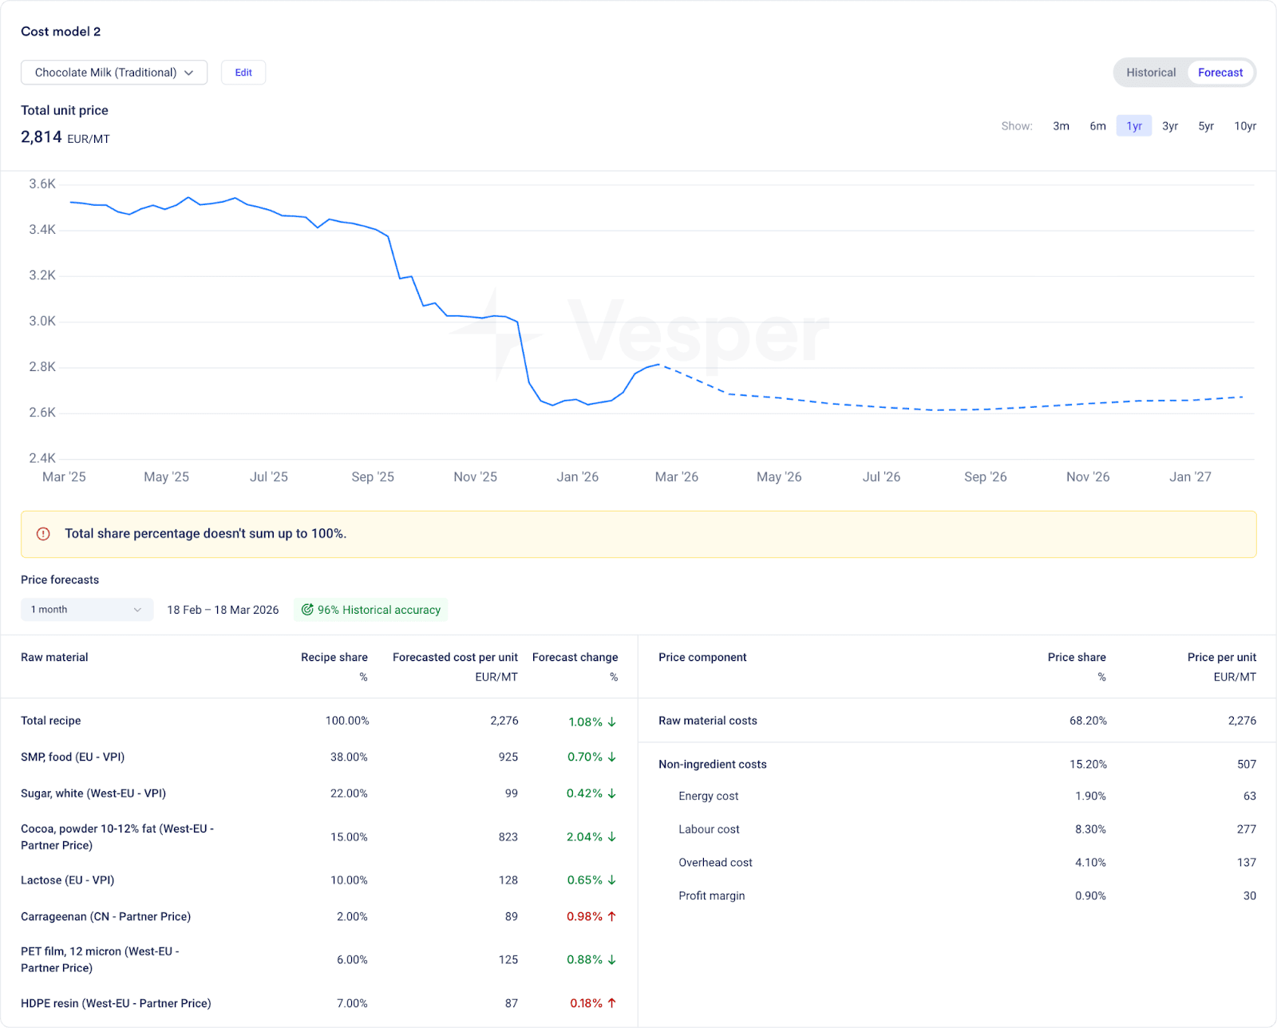Screen dimensions: 1277x1028
Task: Select the Forecast toggle option
Action: click(1220, 73)
